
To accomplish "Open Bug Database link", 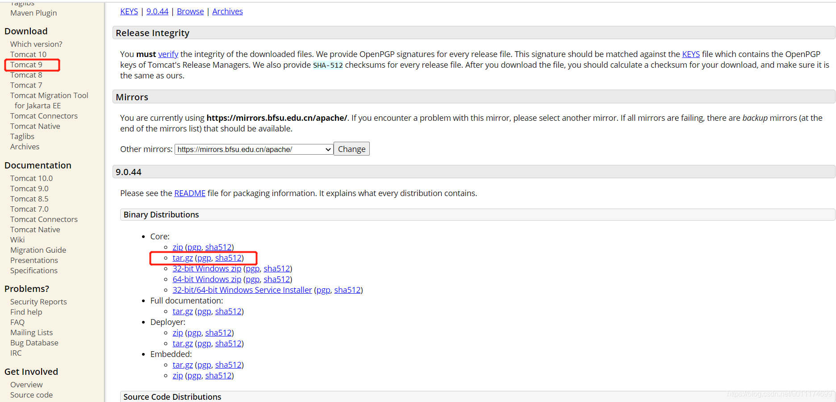I will point(34,343).
